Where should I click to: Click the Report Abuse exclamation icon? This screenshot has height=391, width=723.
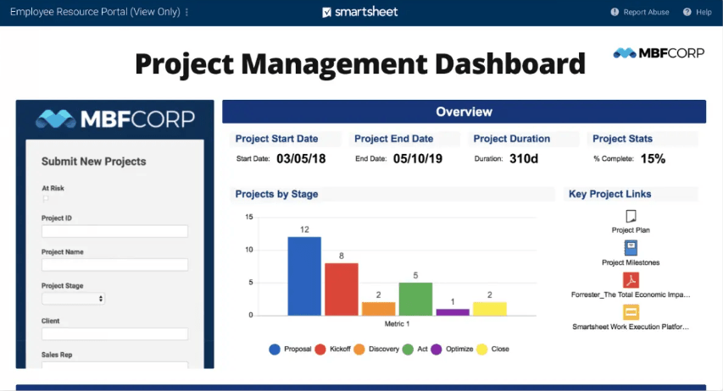pos(615,12)
